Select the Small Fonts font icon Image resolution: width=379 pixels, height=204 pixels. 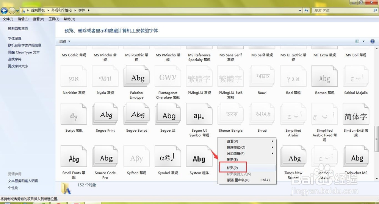74,156
